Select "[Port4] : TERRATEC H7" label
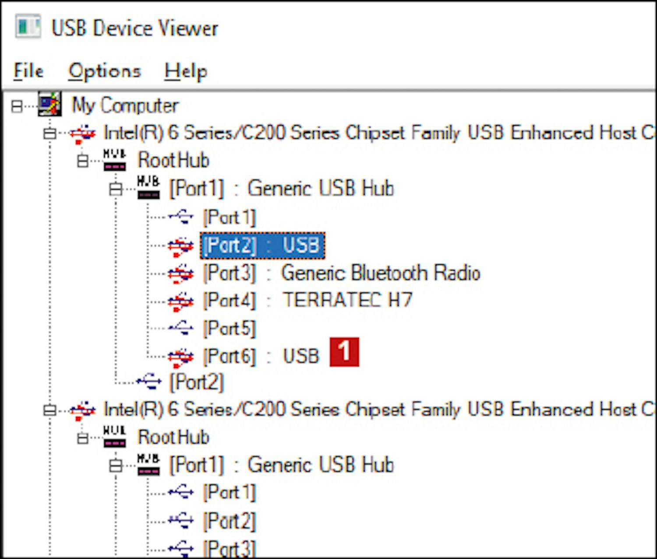Screen dimensions: 657x559 tap(307, 301)
